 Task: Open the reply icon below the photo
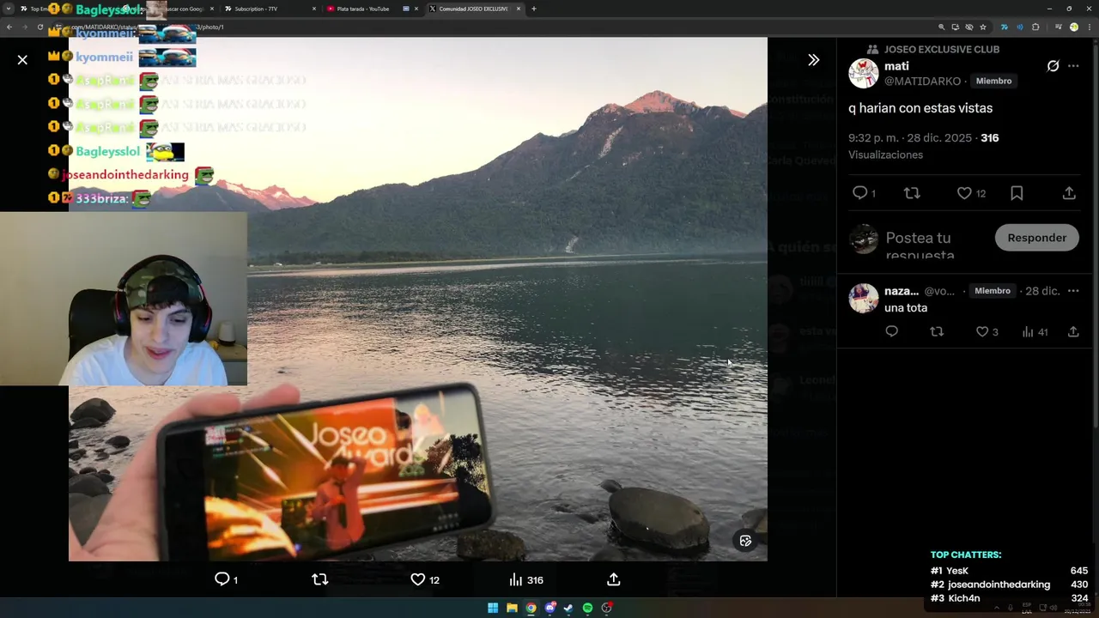[x=222, y=579]
